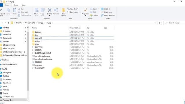Image resolution: width=185 pixels, height=104 pixels.
Task: Switch to the Share ribbon tab
Action: [16, 5]
